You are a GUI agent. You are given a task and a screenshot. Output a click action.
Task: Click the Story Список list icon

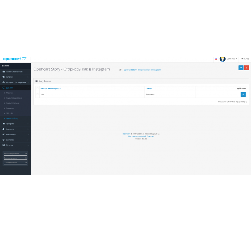37,81
